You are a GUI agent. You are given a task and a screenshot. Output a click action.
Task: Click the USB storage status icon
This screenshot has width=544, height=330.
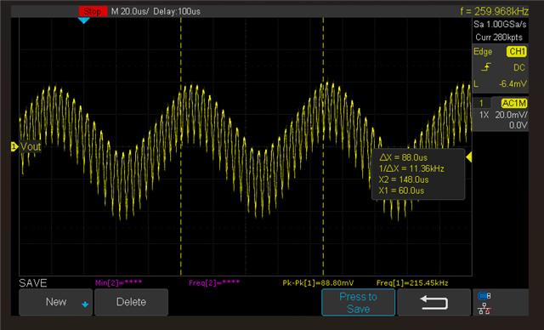click(x=484, y=296)
